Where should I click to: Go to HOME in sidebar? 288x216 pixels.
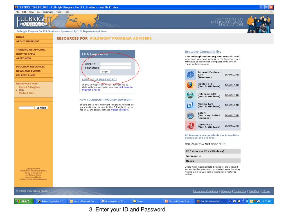pyautogui.click(x=20, y=37)
